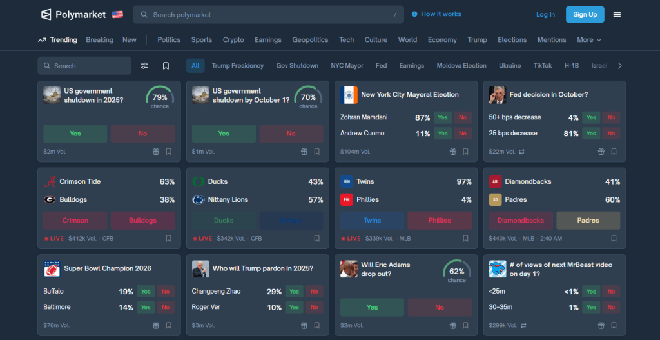Bookmark the Eric Adams drop out market
The image size is (660, 340).
pyautogui.click(x=465, y=325)
